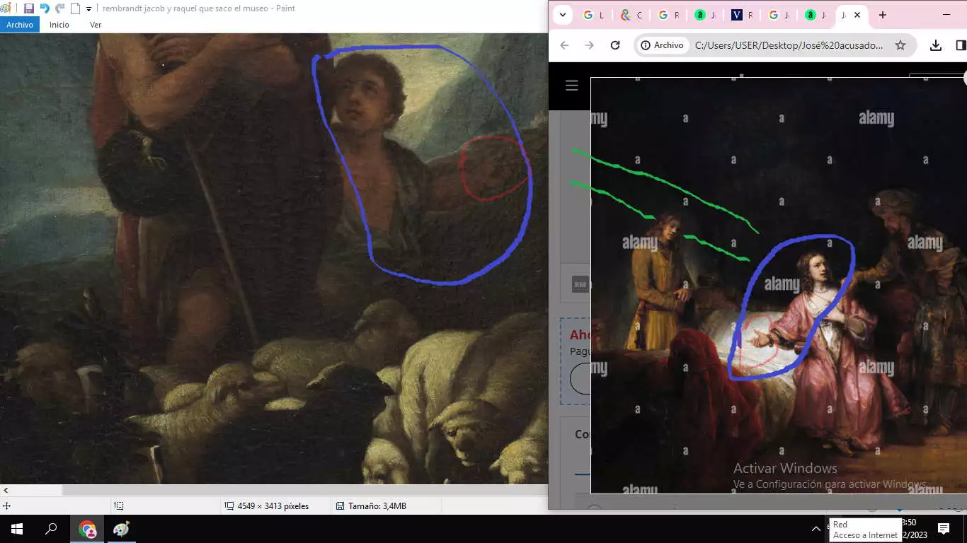This screenshot has width=967, height=543.
Task: Click the '4549 × 3413 píxeles' status text
Action: pyautogui.click(x=273, y=506)
